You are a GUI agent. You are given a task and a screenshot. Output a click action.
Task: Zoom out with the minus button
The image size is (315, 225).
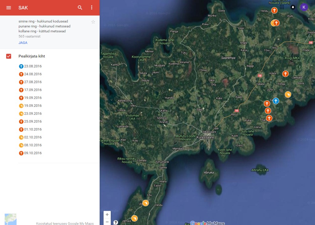tap(107, 222)
